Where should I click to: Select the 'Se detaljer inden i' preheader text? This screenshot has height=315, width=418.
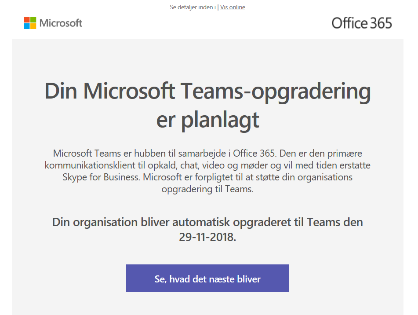point(193,7)
